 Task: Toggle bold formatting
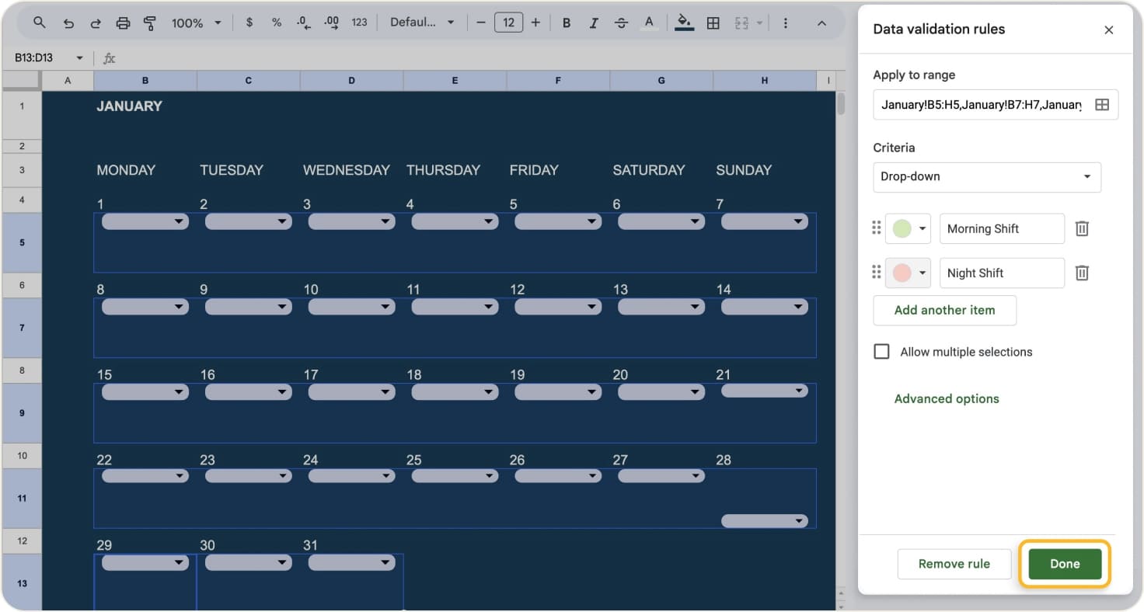pos(567,23)
